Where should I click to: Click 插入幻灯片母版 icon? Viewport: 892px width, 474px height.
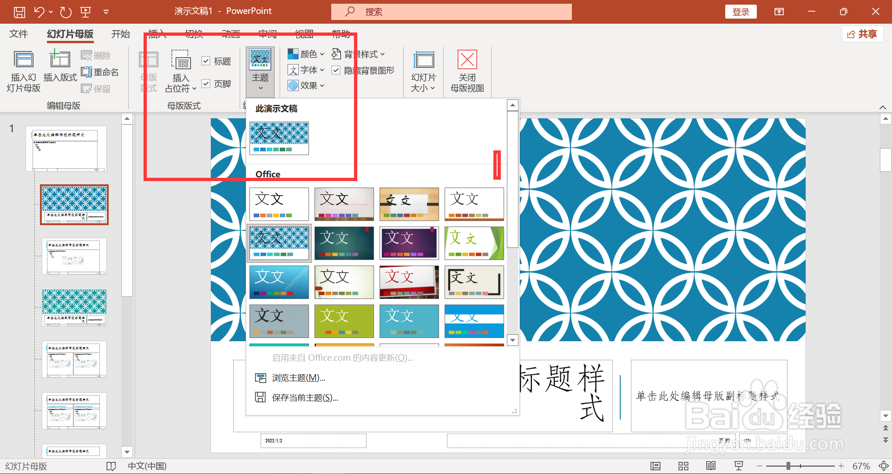pos(24,71)
